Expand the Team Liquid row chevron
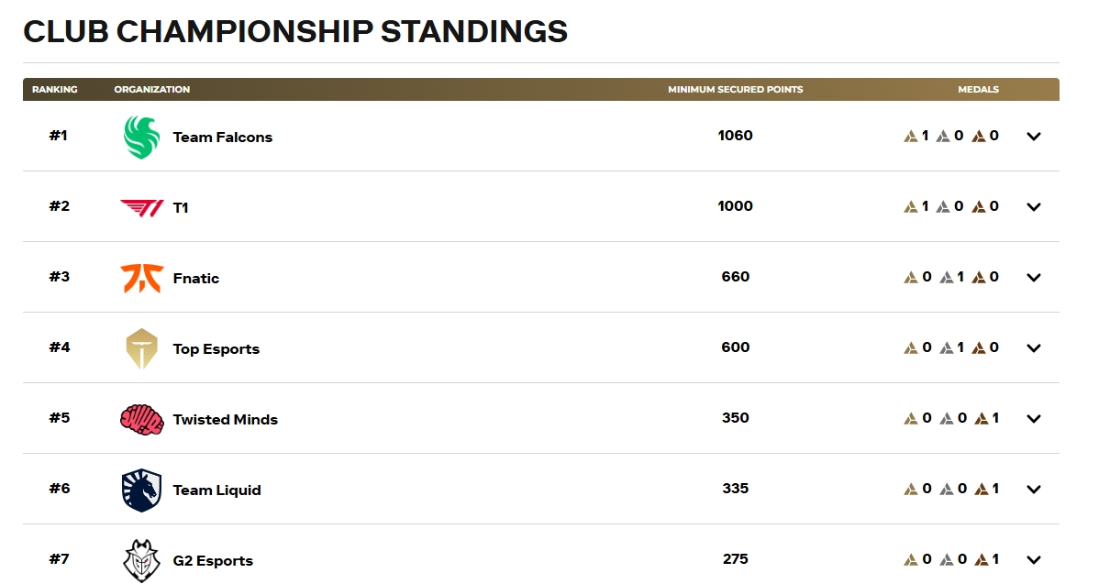The image size is (1110, 584). (1034, 490)
